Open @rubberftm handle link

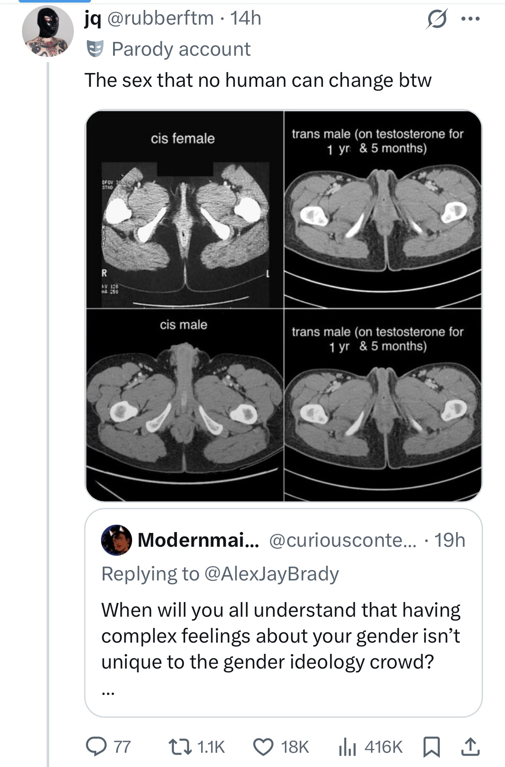click(160, 18)
